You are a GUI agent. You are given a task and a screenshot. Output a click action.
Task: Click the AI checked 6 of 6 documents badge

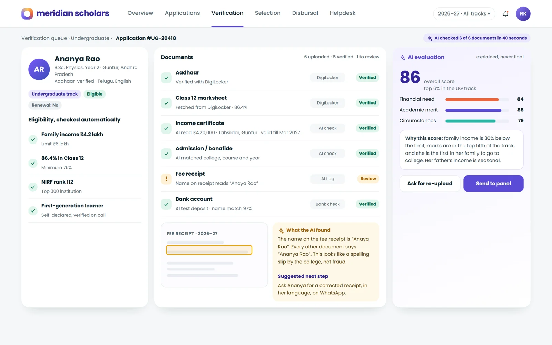(477, 38)
